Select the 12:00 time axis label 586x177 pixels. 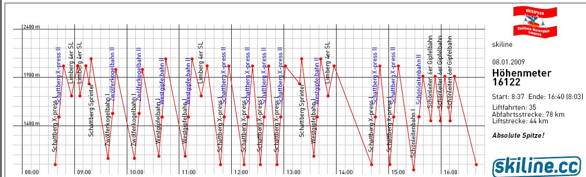click(x=241, y=172)
